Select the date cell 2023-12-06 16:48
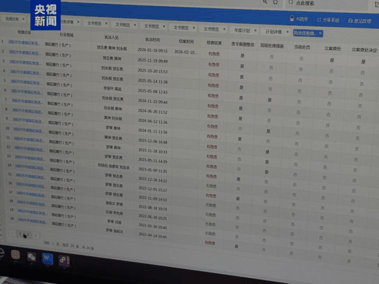The height and width of the screenshot is (284, 379). tap(152, 141)
